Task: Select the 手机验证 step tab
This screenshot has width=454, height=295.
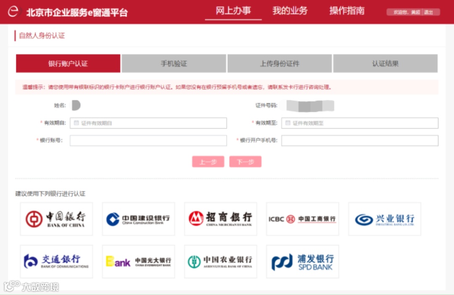Action: (174, 63)
